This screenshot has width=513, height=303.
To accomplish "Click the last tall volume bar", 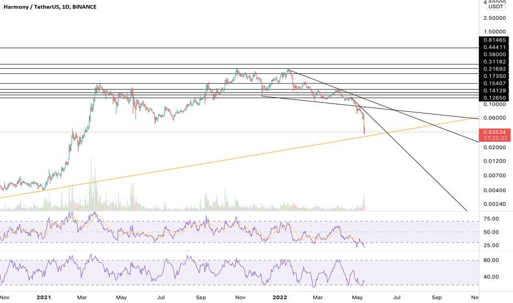I will click(364, 202).
